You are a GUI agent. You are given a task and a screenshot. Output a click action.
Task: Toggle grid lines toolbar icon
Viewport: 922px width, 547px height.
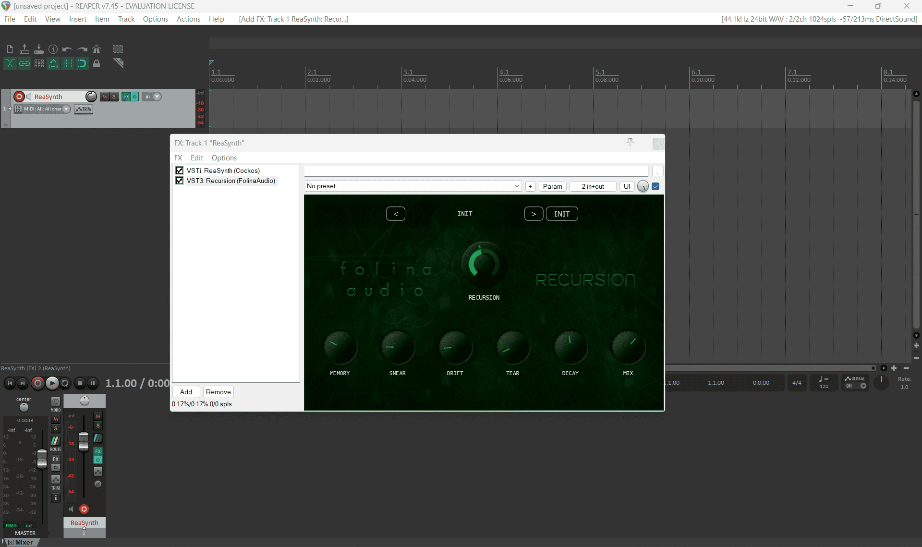tap(68, 63)
